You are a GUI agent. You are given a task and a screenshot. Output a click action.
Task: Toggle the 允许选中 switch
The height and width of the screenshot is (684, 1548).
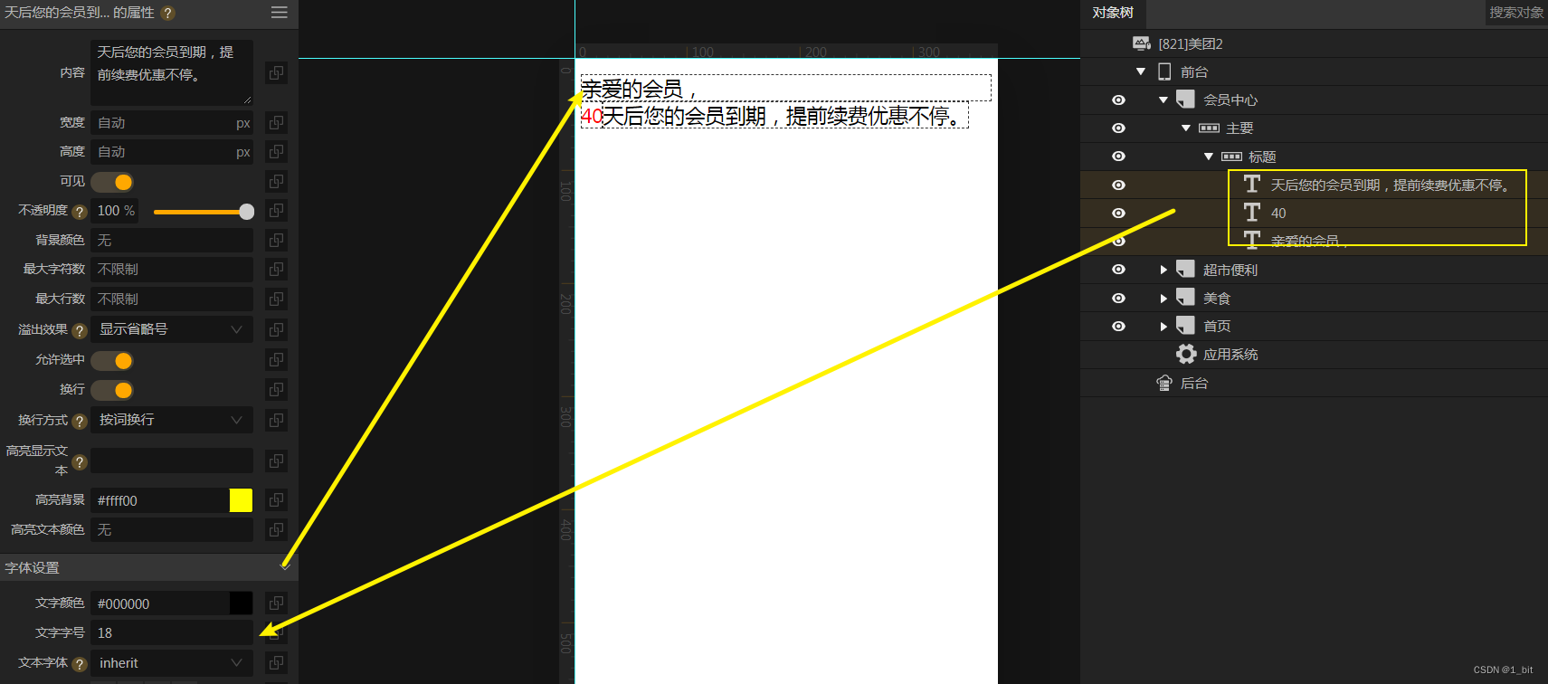[112, 360]
